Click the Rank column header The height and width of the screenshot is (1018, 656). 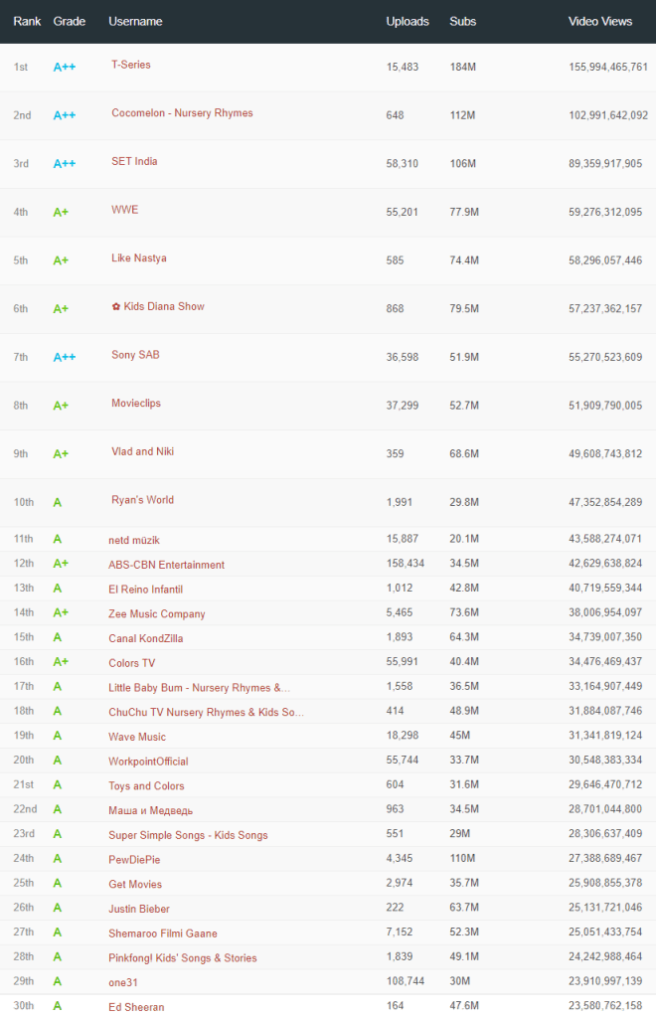tap(27, 21)
